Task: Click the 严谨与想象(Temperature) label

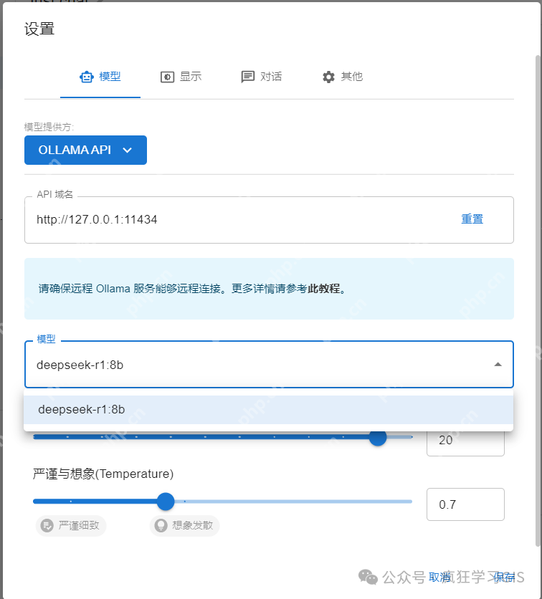Action: 103,474
